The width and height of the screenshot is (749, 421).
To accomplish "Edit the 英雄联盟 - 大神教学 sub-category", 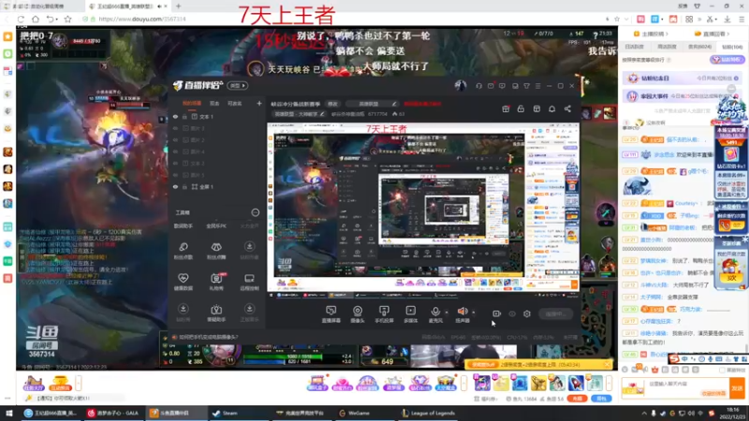I will [299, 114].
